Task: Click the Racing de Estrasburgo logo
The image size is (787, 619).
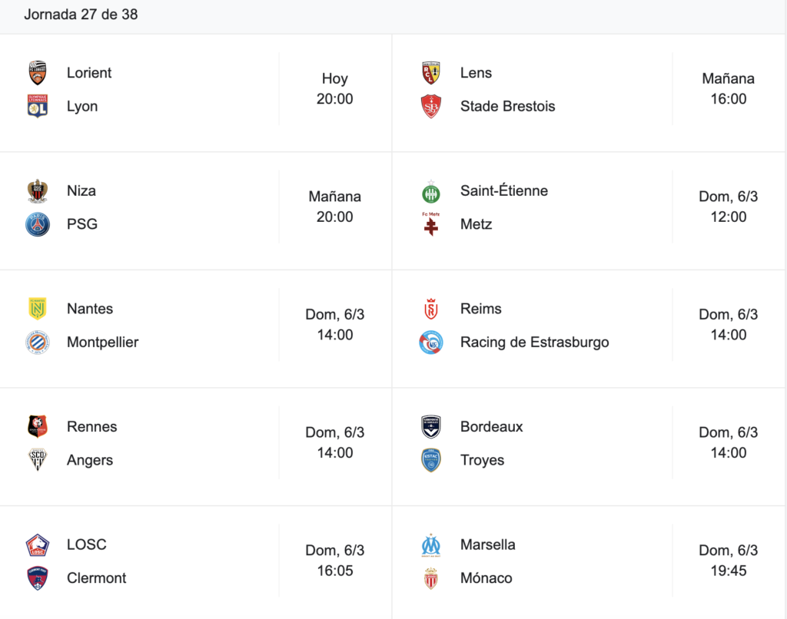Action: pos(431,342)
